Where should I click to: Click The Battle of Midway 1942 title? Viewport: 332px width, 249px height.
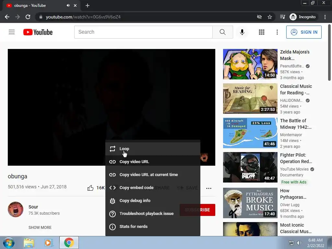[296, 124]
